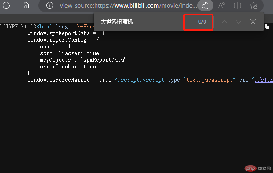The height and width of the screenshot is (173, 273).
Task: View site information via the info icon
Action: tap(50, 5)
